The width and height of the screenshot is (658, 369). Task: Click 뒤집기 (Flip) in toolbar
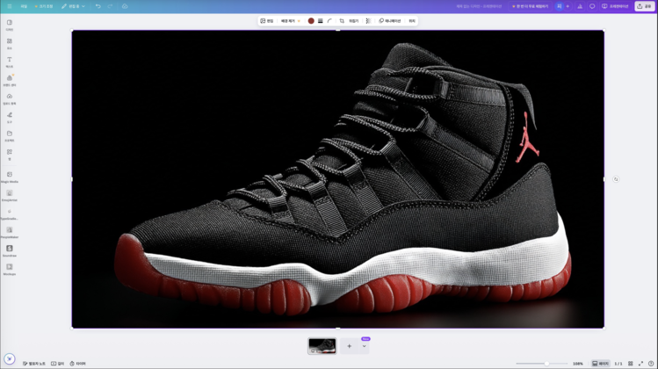coord(354,21)
